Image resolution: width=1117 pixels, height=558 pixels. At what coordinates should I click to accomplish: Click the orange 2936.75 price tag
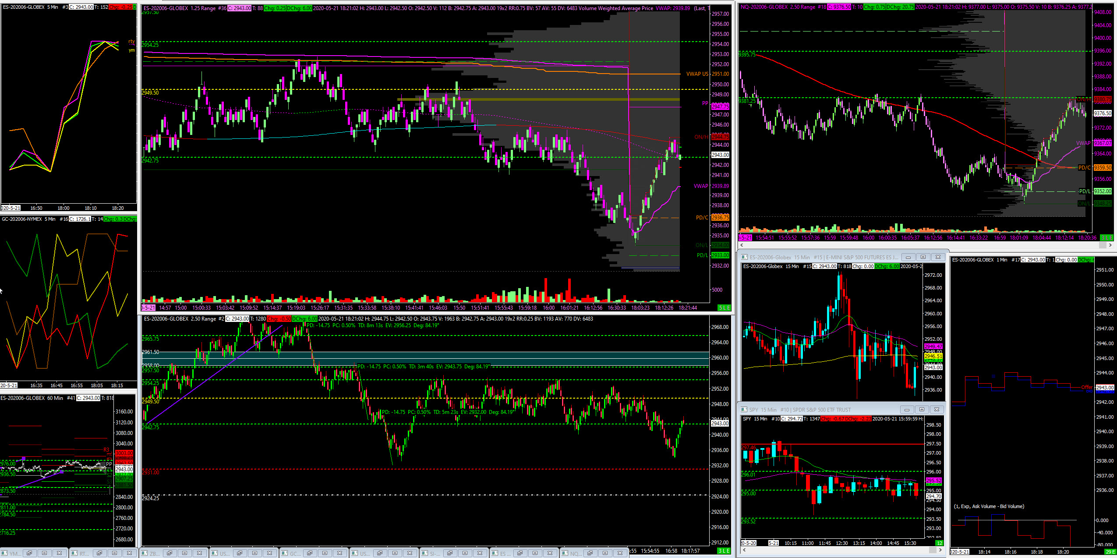click(x=720, y=218)
